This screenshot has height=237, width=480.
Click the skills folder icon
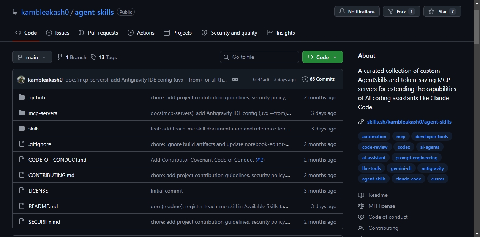[22, 129]
